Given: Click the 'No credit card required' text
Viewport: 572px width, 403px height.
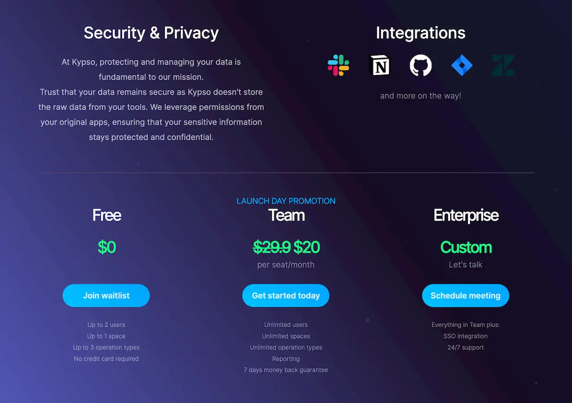Looking at the screenshot, I should click(106, 359).
